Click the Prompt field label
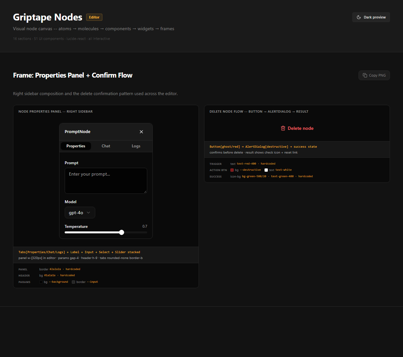Viewport: 403px width, 357px height. coord(71,163)
